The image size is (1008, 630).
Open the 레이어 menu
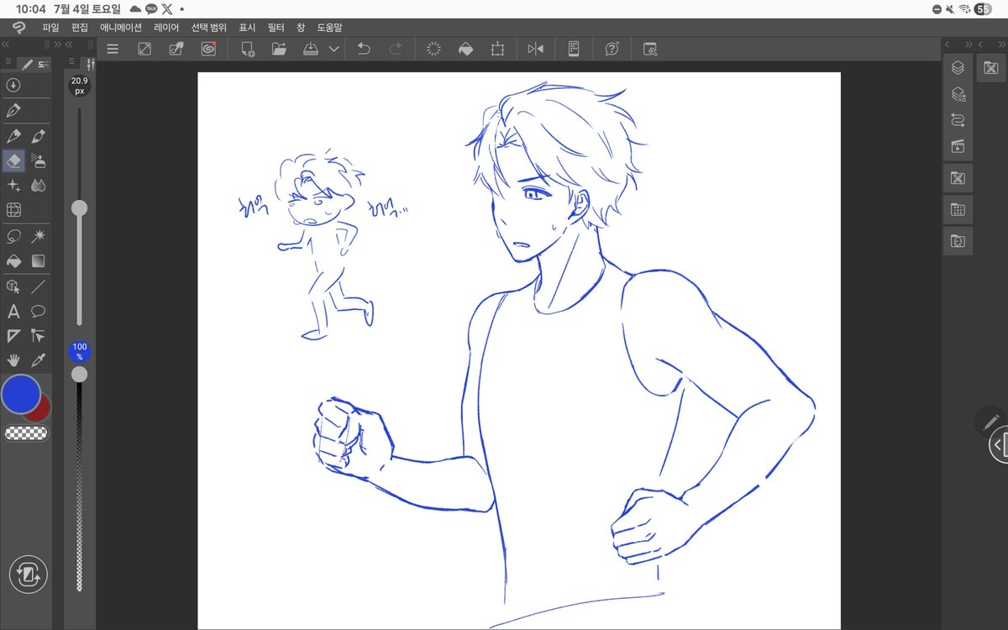pos(166,27)
